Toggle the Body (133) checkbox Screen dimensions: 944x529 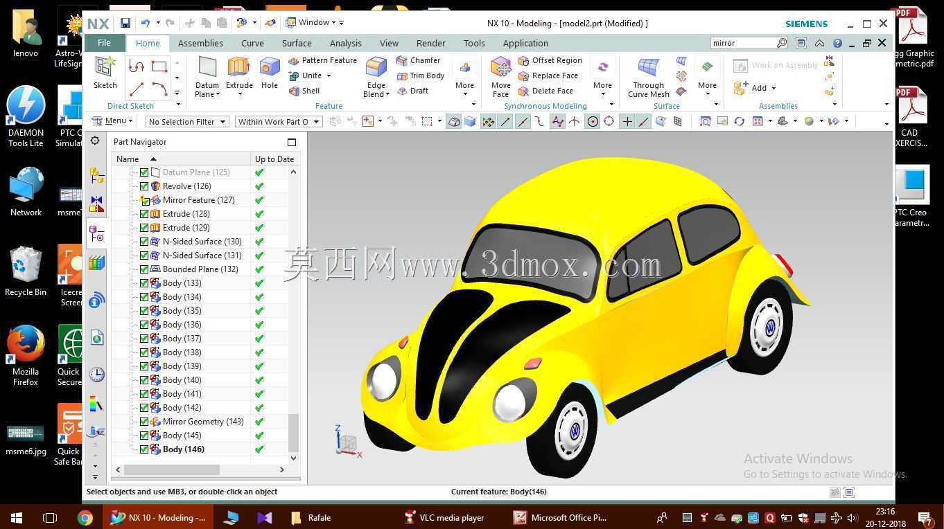[x=144, y=283]
